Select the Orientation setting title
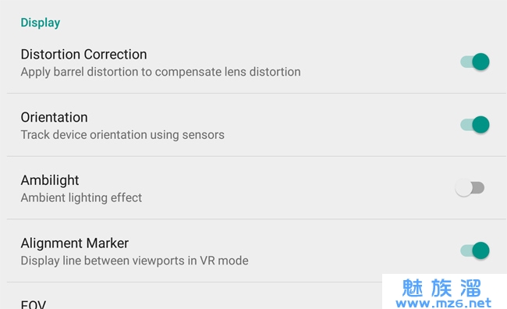This screenshot has width=507, height=309. tap(55, 117)
